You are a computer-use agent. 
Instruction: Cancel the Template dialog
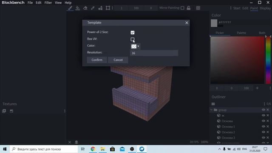[118, 60]
